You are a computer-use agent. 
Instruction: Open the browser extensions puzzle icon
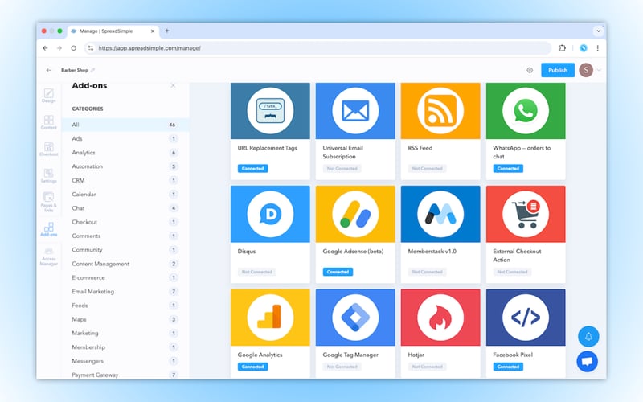coord(562,48)
